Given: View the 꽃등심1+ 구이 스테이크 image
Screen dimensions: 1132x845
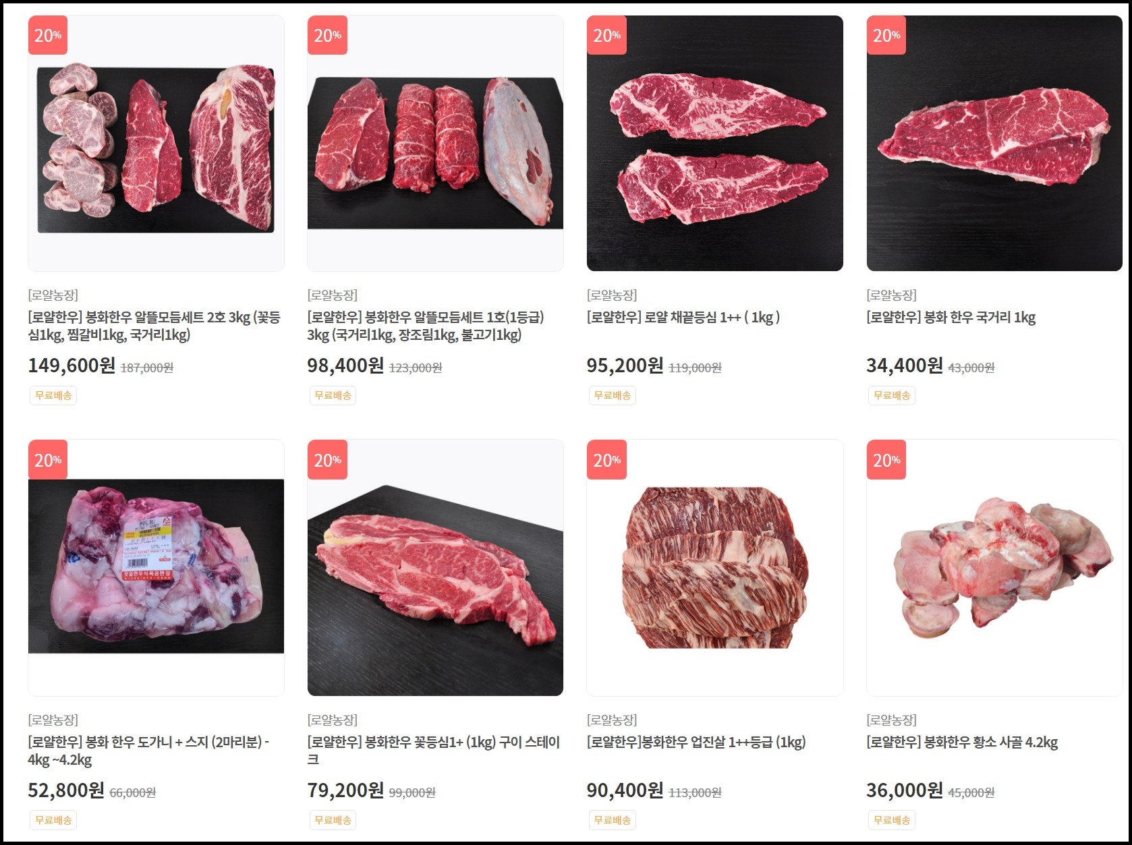Looking at the screenshot, I should pos(435,568).
